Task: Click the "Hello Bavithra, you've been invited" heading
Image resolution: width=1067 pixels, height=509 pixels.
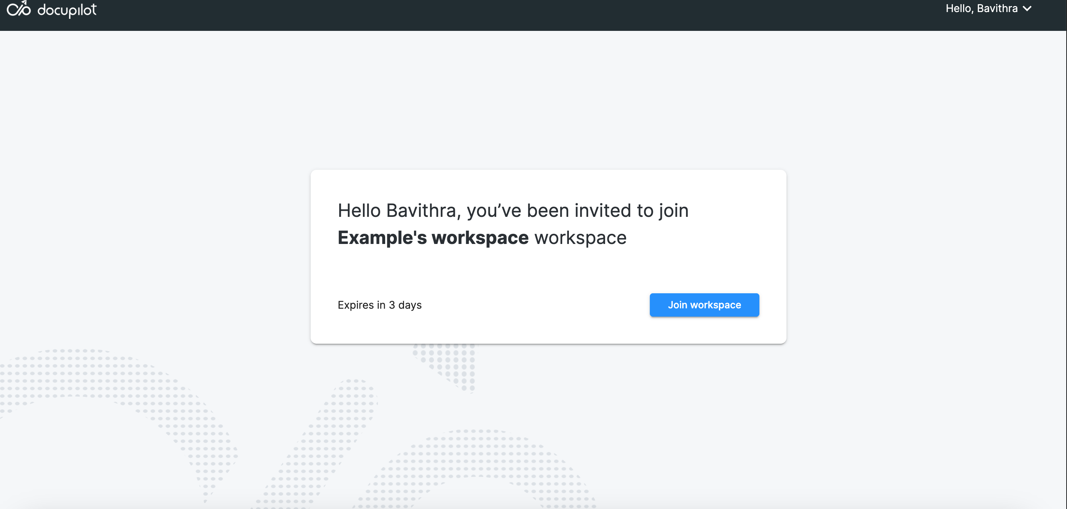Action: coord(512,210)
